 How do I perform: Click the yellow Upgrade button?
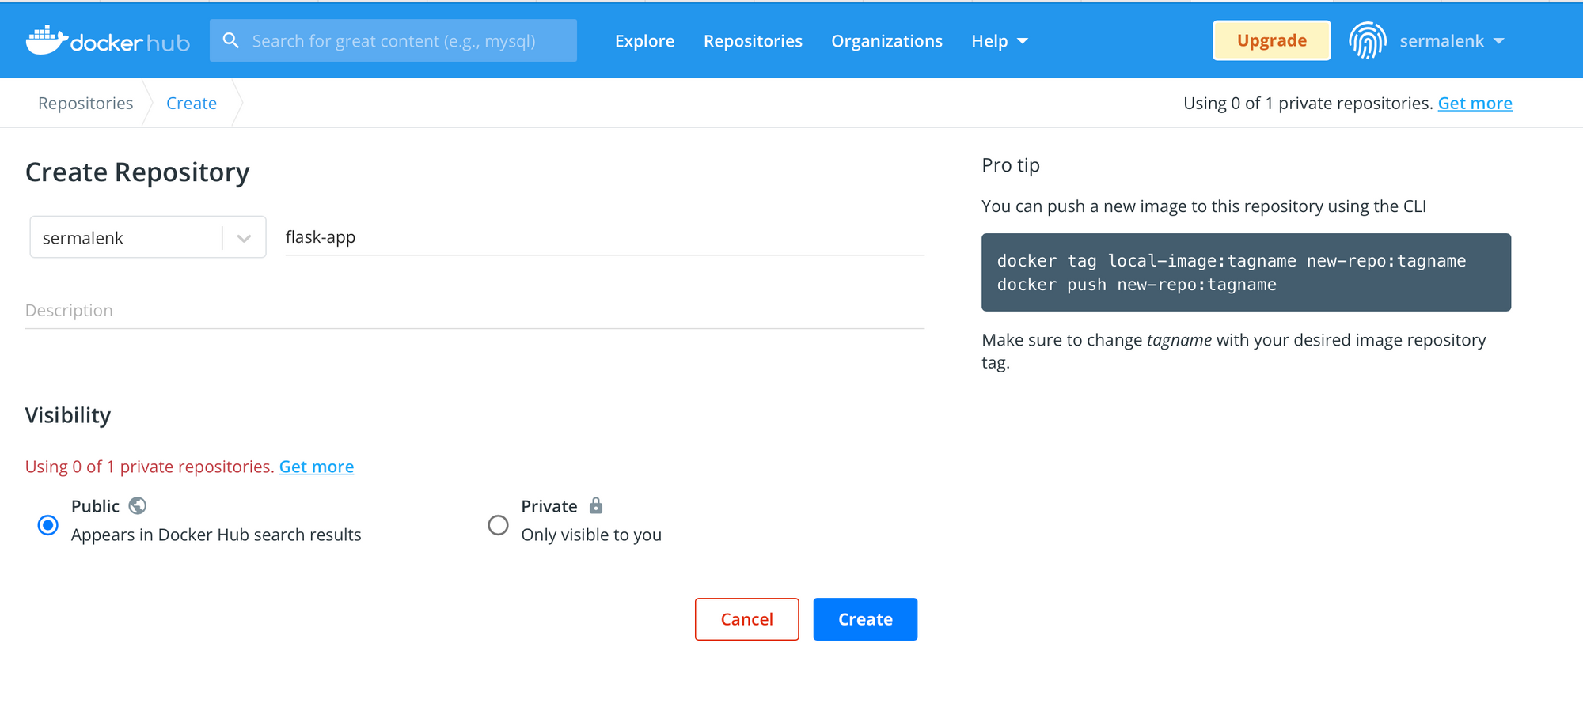click(1271, 40)
